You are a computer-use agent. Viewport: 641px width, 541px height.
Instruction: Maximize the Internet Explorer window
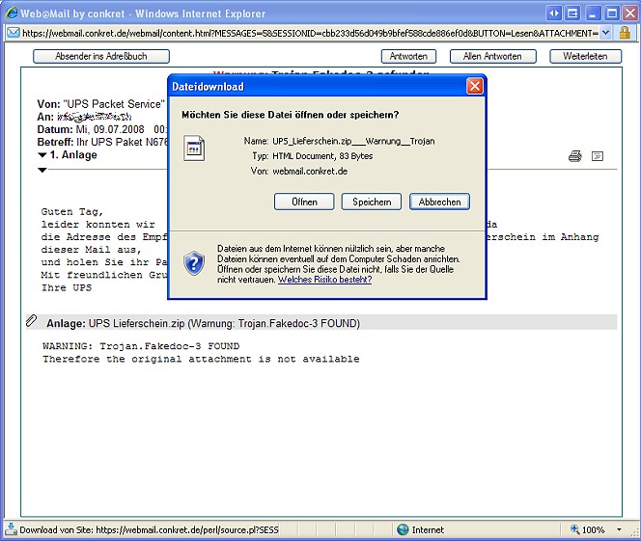pyautogui.click(x=612, y=14)
